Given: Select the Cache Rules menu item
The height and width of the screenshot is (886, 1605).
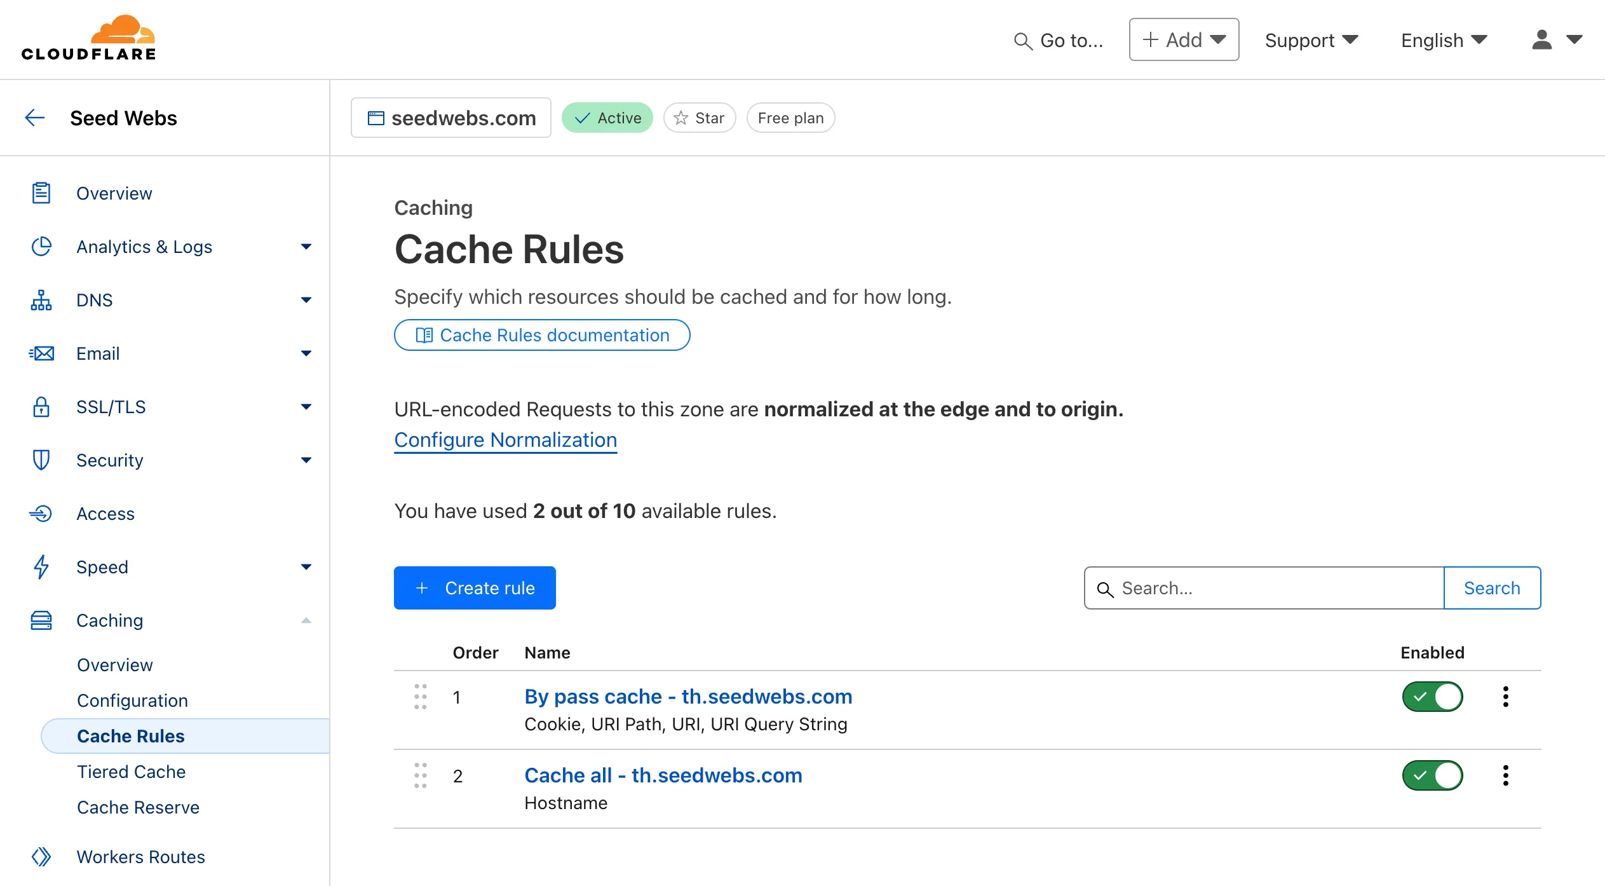Looking at the screenshot, I should coord(131,735).
